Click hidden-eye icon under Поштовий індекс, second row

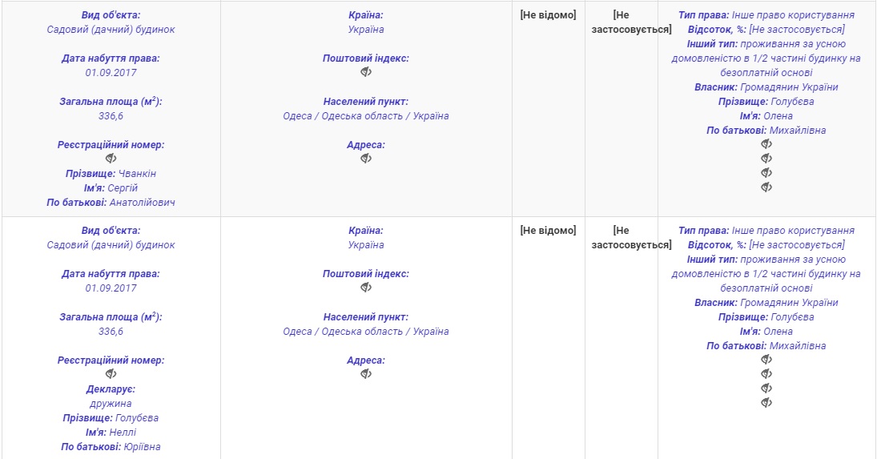[366, 288]
